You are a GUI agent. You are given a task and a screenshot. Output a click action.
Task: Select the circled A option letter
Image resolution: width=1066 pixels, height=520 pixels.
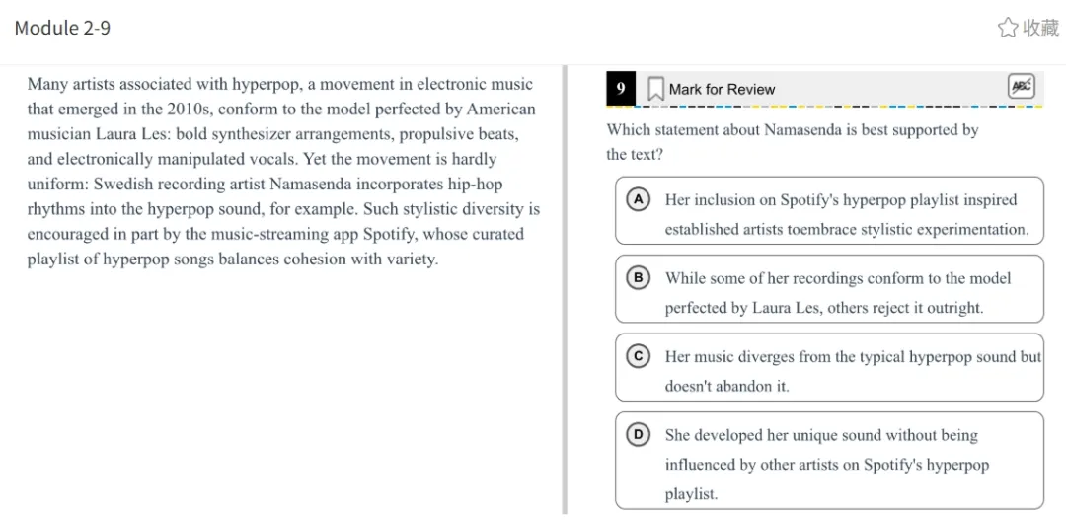[639, 199]
